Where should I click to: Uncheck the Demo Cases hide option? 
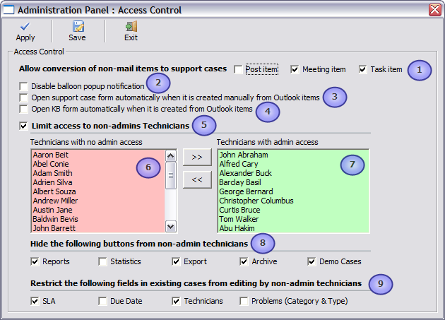click(x=311, y=261)
